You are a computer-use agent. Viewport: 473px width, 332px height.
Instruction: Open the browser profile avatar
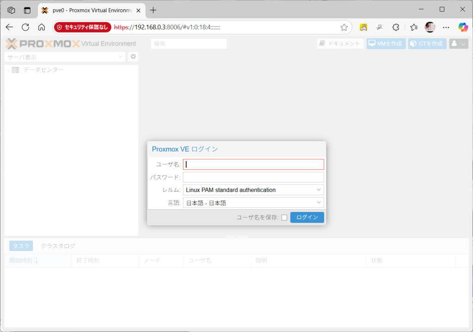click(430, 27)
